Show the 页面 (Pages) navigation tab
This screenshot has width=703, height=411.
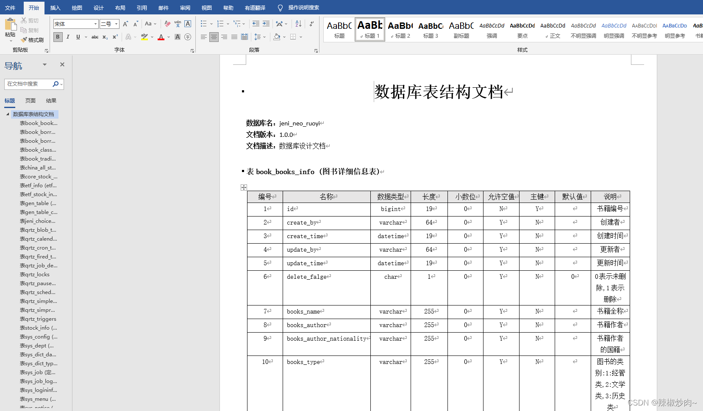pos(30,100)
